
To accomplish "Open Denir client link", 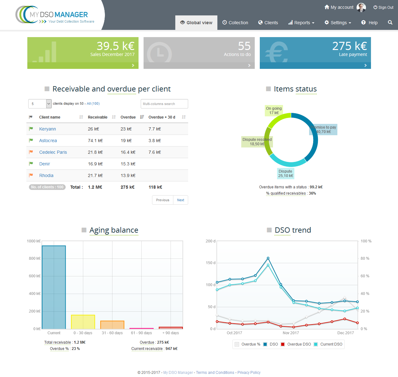I will [x=45, y=164].
